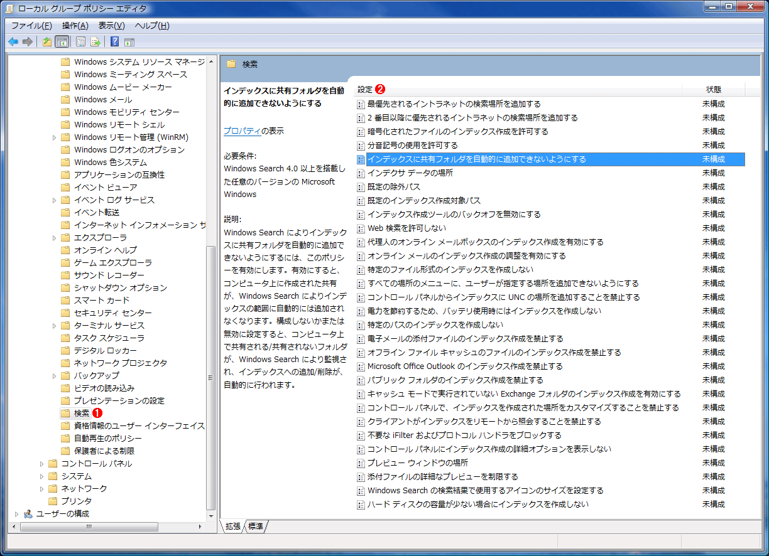Toggle the Show/Hide action pane icon
Viewport: 769px width, 556px height.
[129, 42]
